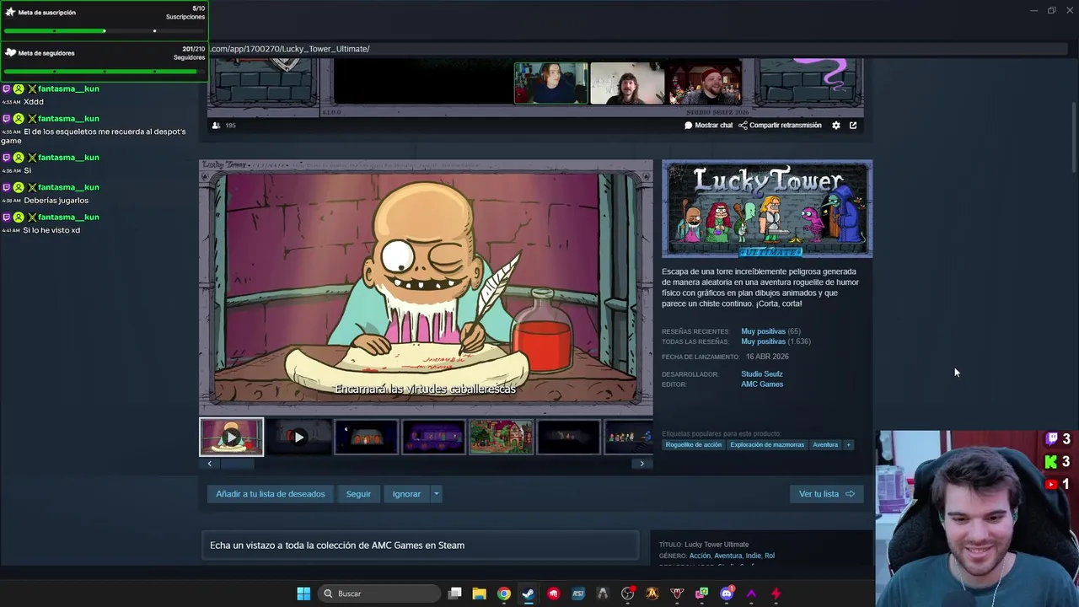Image resolution: width=1079 pixels, height=607 pixels.
Task: Click the Seguir button
Action: tap(358, 494)
